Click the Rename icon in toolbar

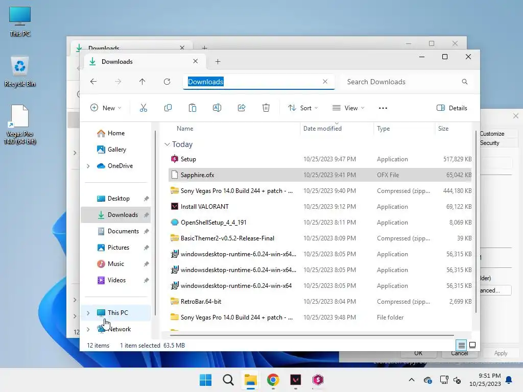[x=217, y=108]
